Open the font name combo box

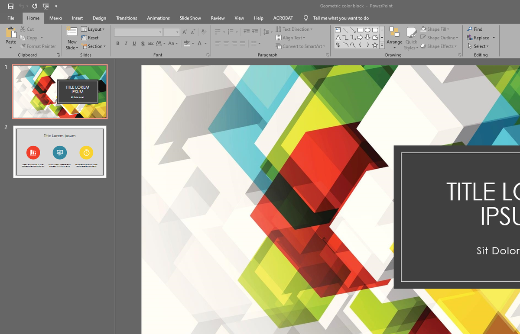pyautogui.click(x=138, y=32)
